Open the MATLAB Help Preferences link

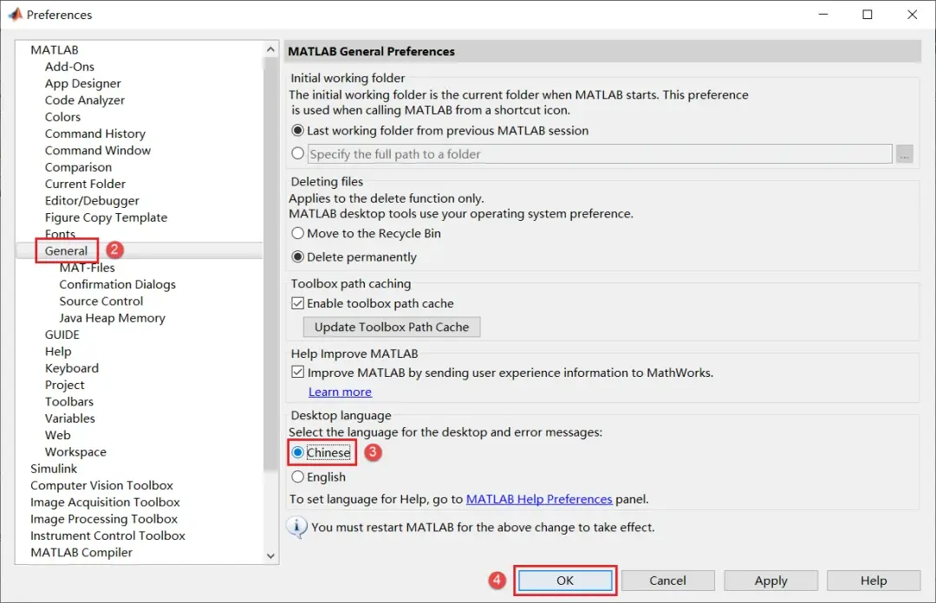[x=539, y=499]
